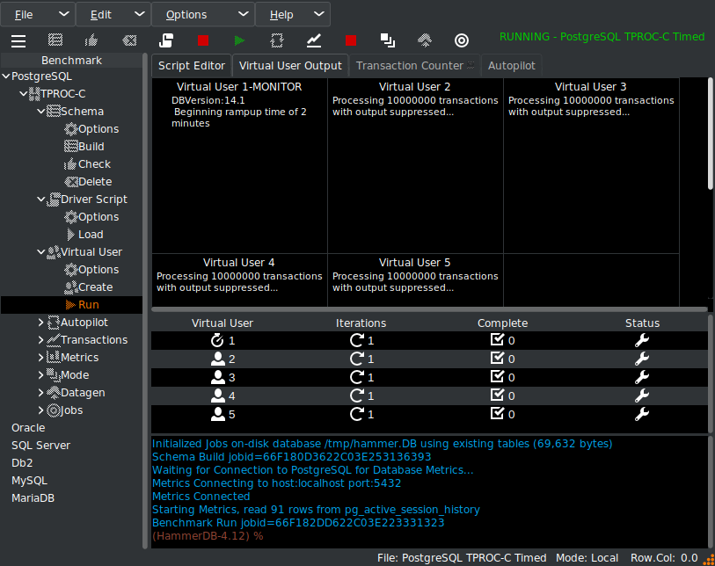Expand the Jobs tree node
The height and width of the screenshot is (566, 715).
[41, 410]
